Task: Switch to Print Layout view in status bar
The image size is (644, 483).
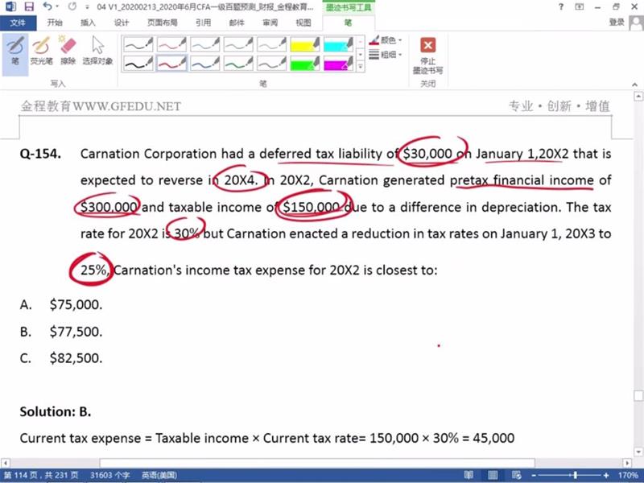Action: (x=493, y=476)
